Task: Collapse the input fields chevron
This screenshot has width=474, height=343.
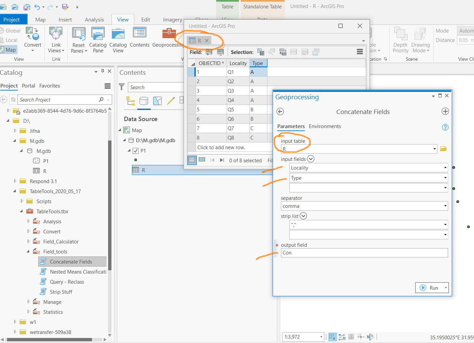Action: [x=310, y=159]
